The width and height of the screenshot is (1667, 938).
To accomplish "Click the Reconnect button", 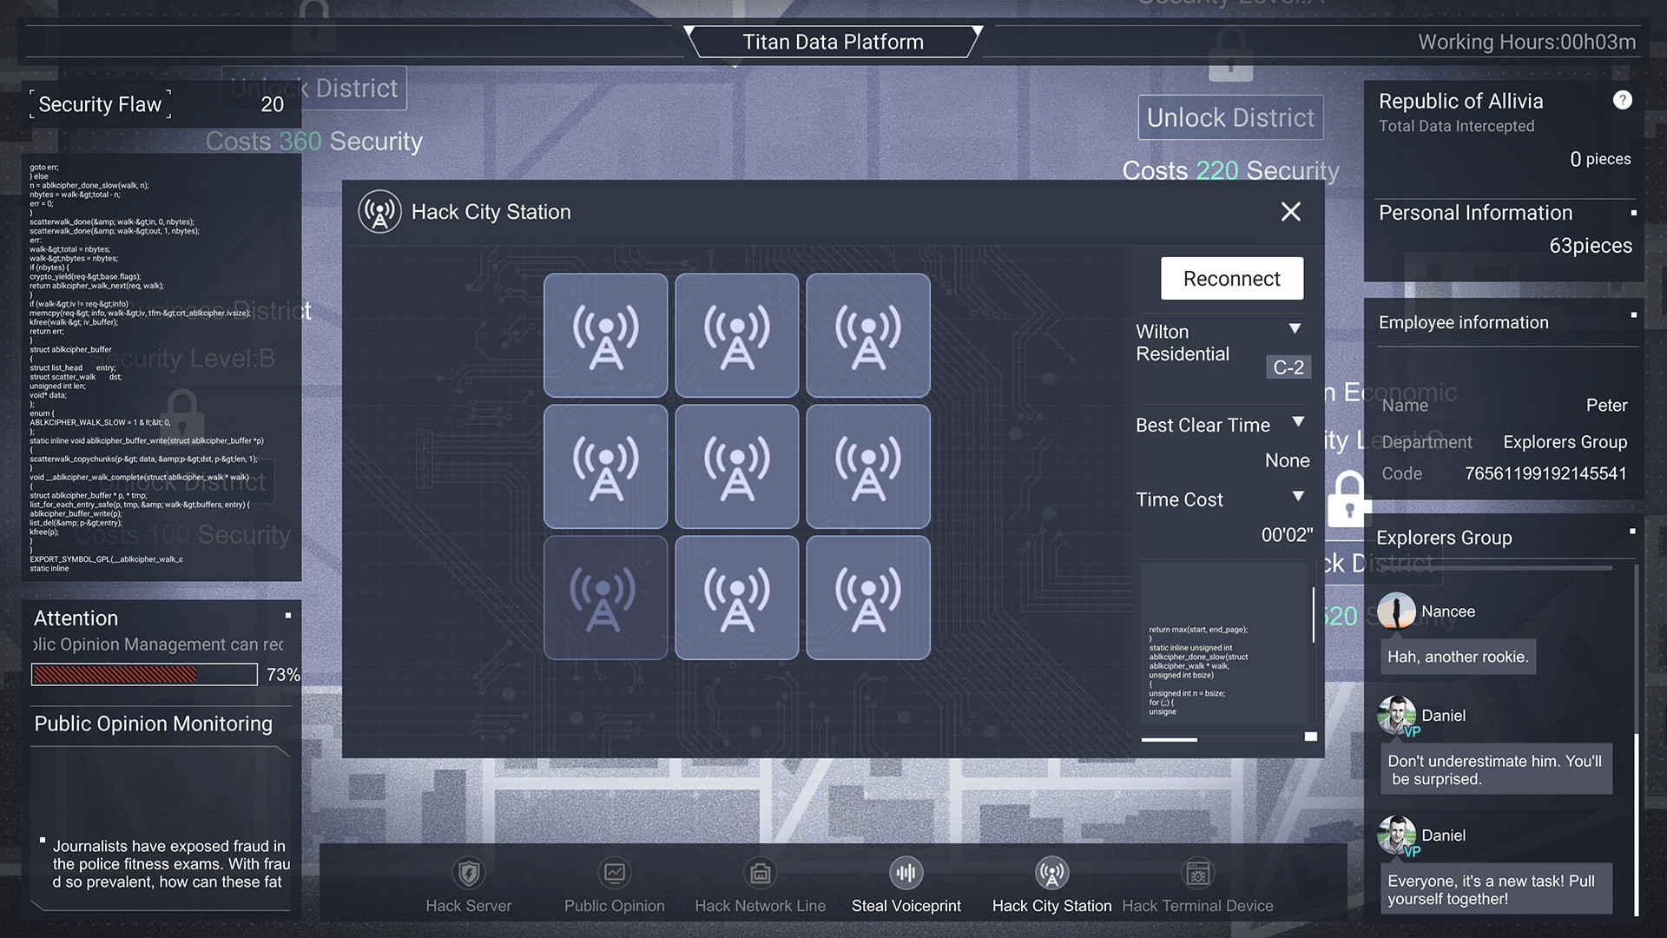I will [1231, 278].
